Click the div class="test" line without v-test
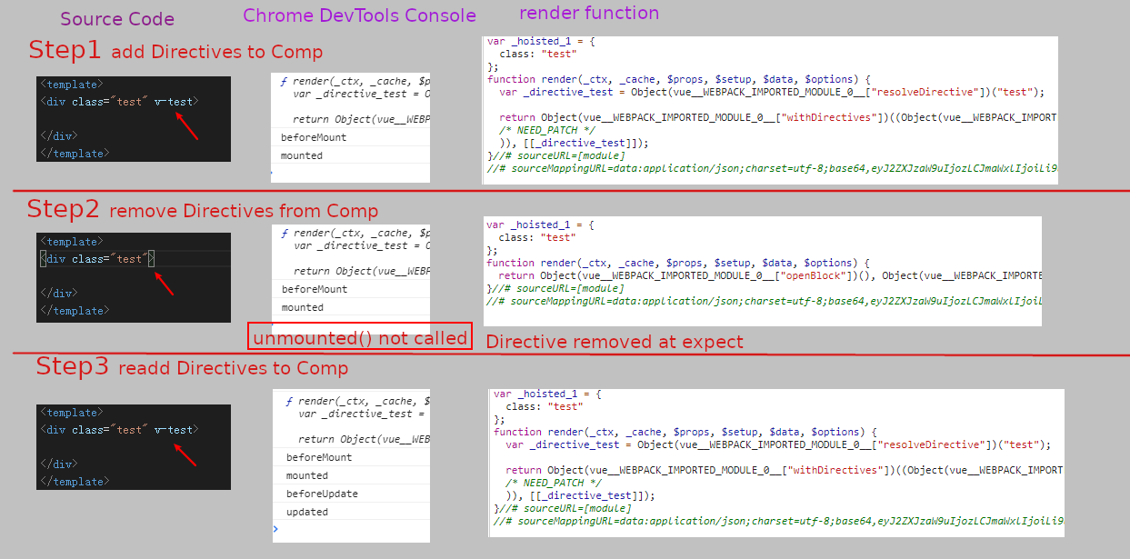The height and width of the screenshot is (559, 1130). tap(98, 259)
